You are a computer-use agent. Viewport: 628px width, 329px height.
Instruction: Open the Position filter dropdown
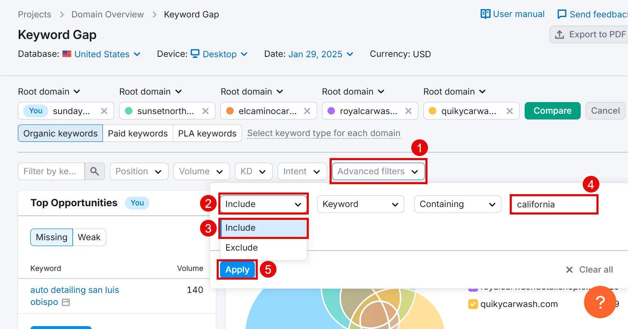[139, 171]
